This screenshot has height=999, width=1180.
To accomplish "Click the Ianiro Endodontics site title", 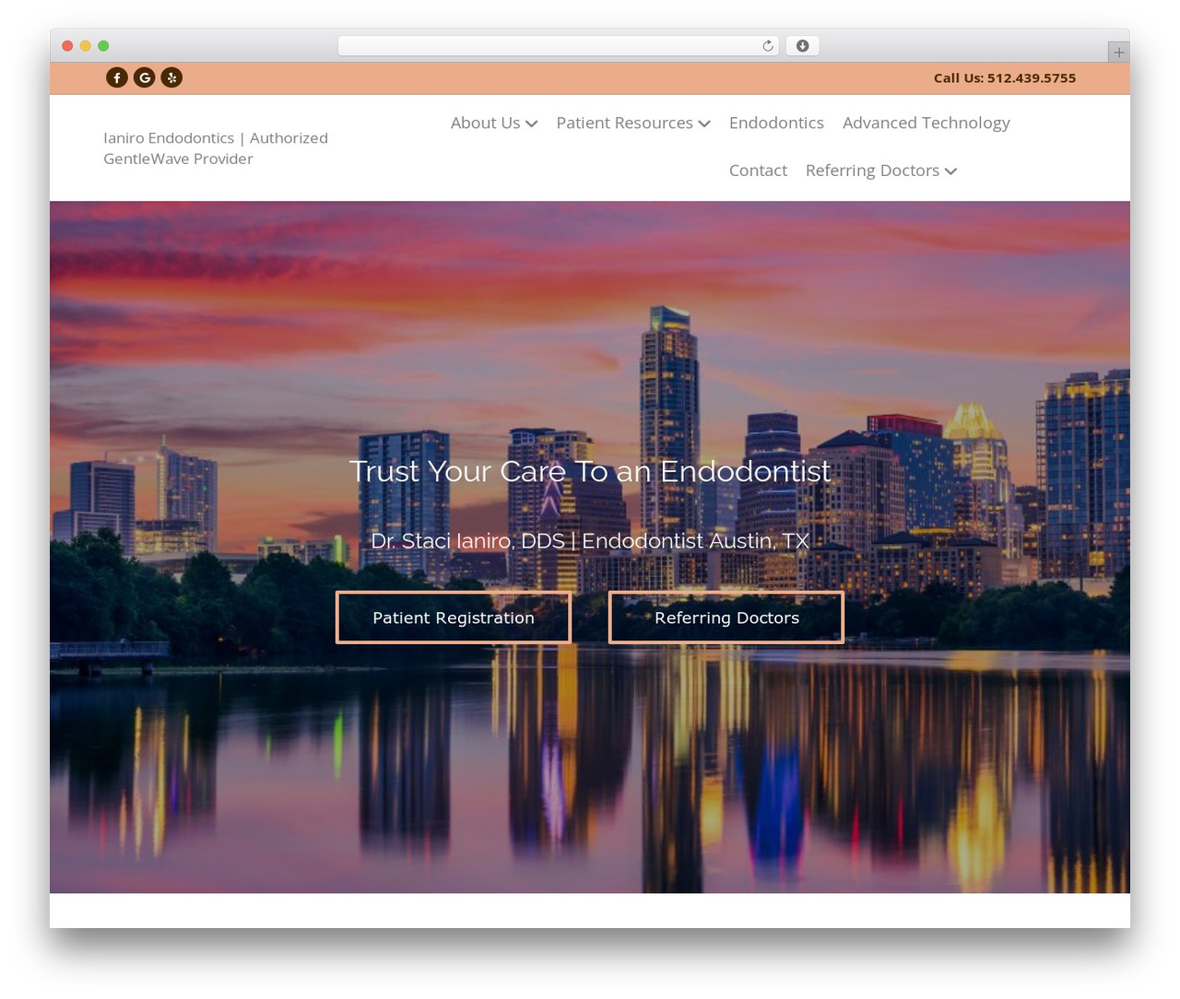I will (216, 148).
